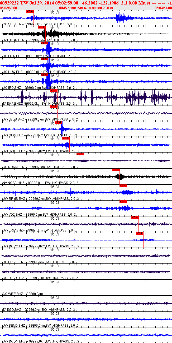Click the main burst on NV NCBC waveform
This screenshot has height=343, width=172.
click(x=120, y=176)
